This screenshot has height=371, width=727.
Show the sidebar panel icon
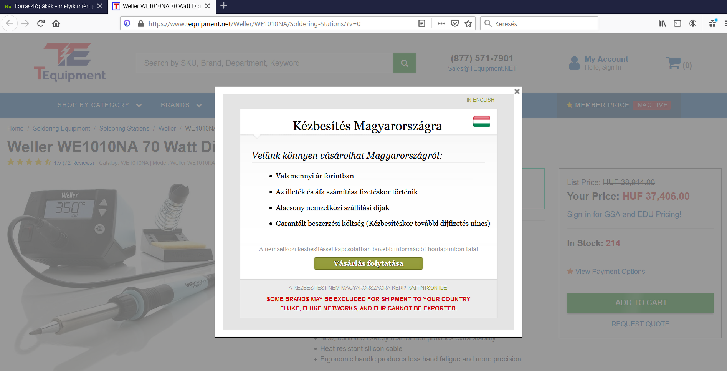(677, 23)
